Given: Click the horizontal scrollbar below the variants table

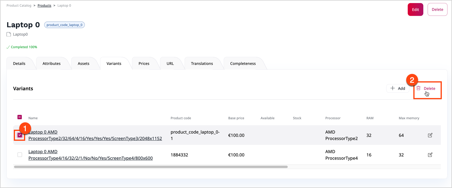Looking at the screenshot, I should click(150, 167).
